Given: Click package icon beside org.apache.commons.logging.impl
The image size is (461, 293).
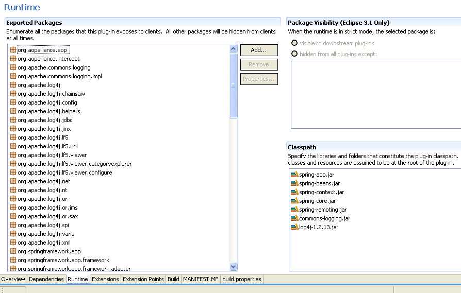Looking at the screenshot, I should (x=13, y=76).
